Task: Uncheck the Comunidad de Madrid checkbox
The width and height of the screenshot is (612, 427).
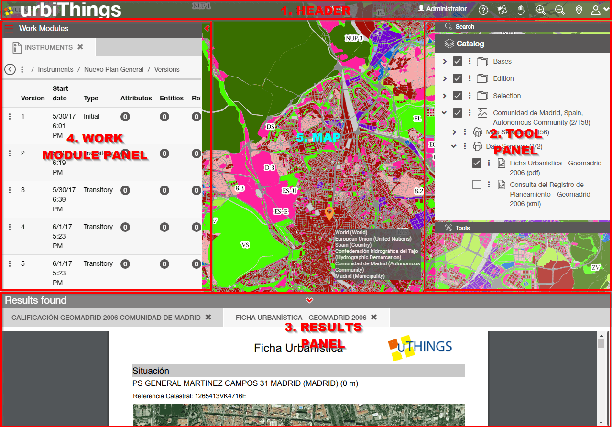Action: 458,113
